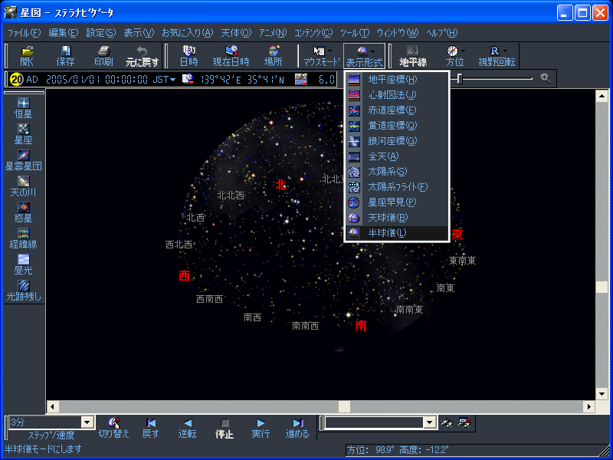
Task: Toggle the 地平線 horizon display
Action: click(413, 55)
